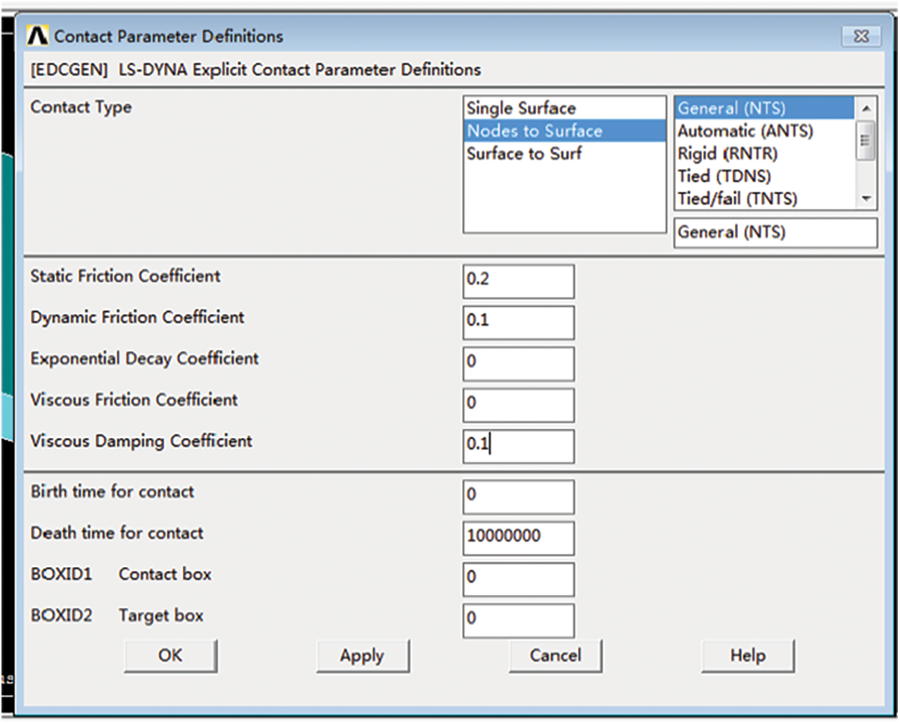
Task: Focus the Dynamic Friction Coefficient field
Action: 518,321
